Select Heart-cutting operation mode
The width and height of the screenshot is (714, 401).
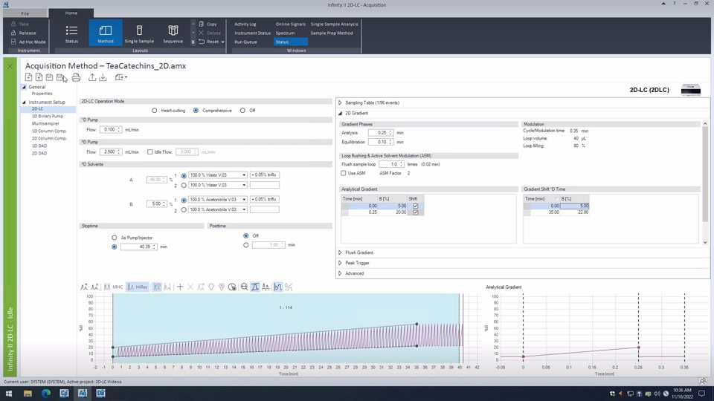click(x=155, y=111)
